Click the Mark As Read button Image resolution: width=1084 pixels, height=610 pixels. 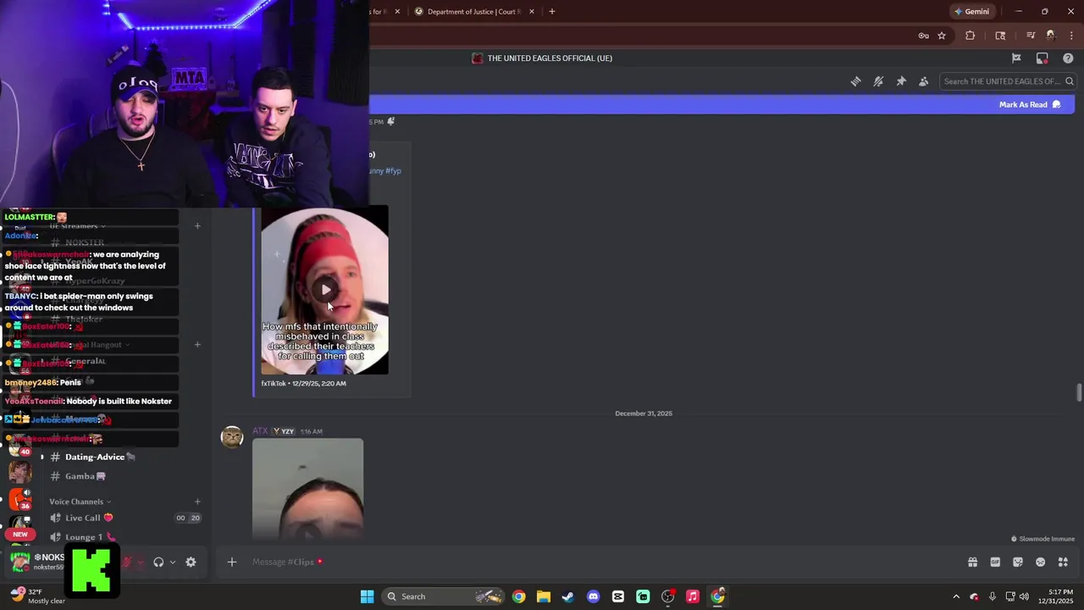(1030, 104)
